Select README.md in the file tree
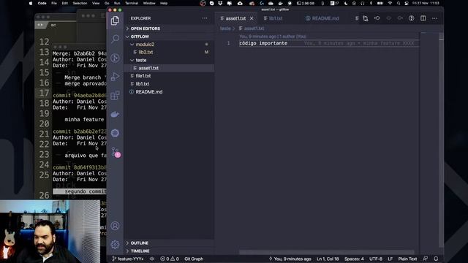The height and width of the screenshot is (263, 468). (x=169, y=92)
